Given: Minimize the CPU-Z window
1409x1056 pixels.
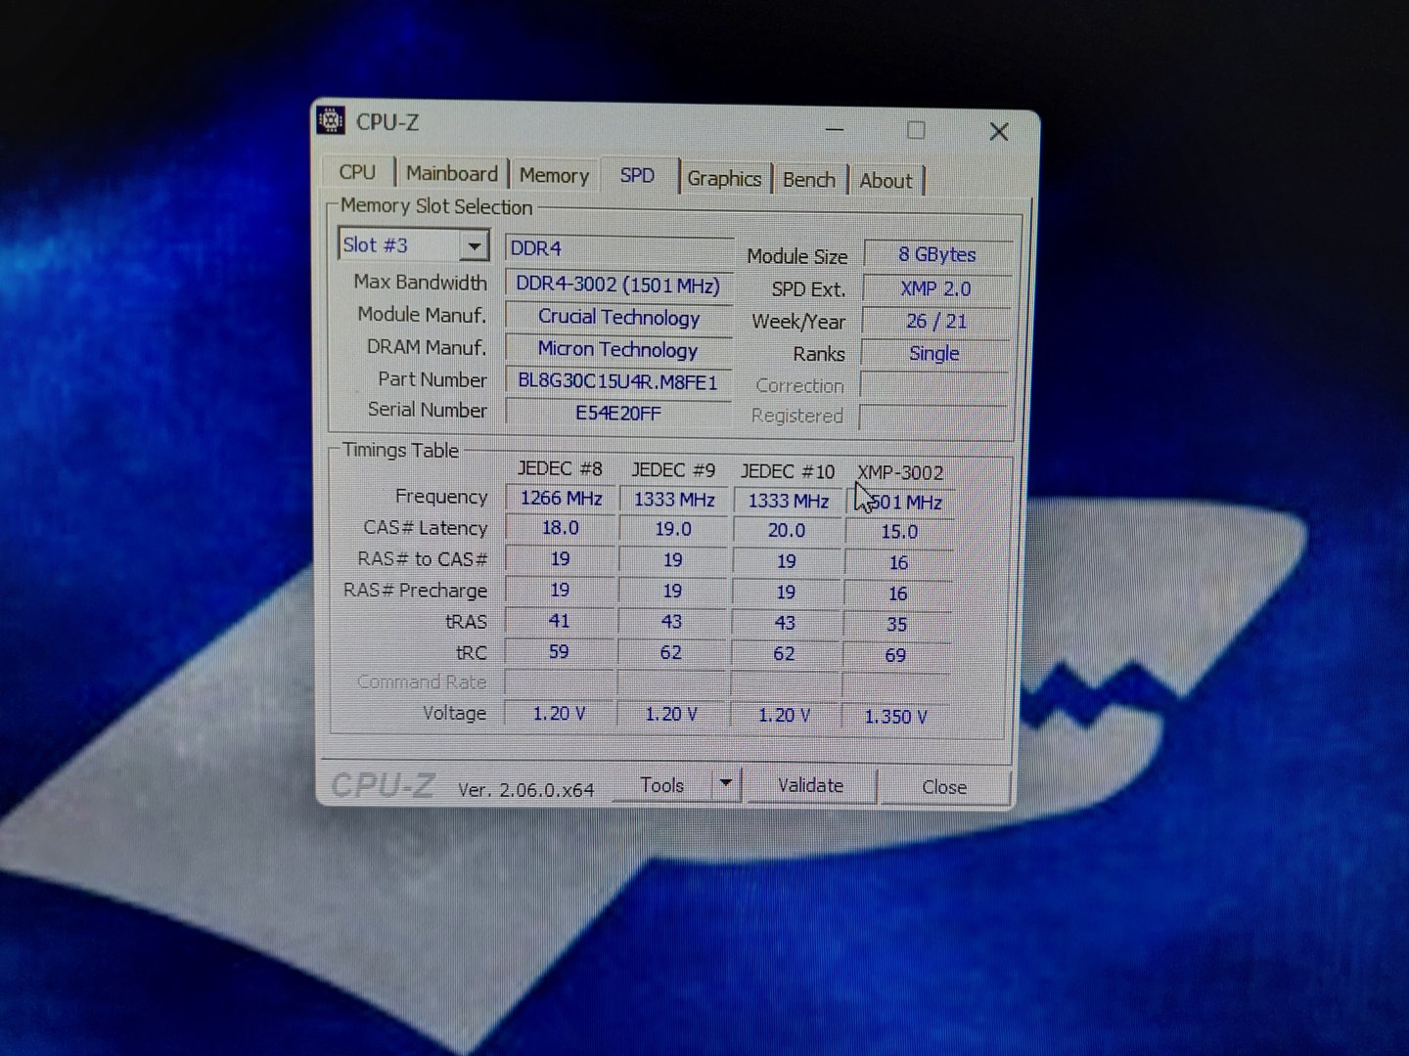Looking at the screenshot, I should pos(835,129).
